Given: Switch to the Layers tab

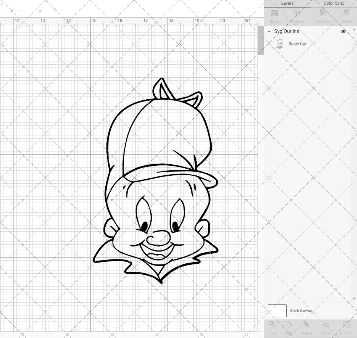Looking at the screenshot, I should pos(287,4).
